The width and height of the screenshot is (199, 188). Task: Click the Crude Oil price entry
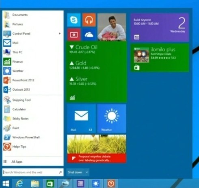83,49
